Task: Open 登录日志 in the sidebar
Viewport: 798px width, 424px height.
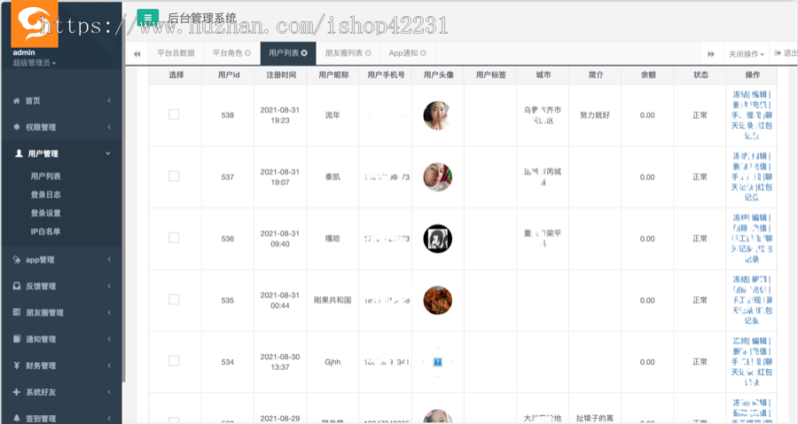Action: (x=46, y=194)
